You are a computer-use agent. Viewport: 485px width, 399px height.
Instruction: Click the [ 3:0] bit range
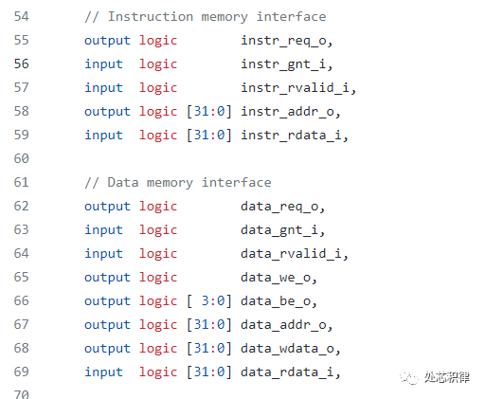coord(209,301)
